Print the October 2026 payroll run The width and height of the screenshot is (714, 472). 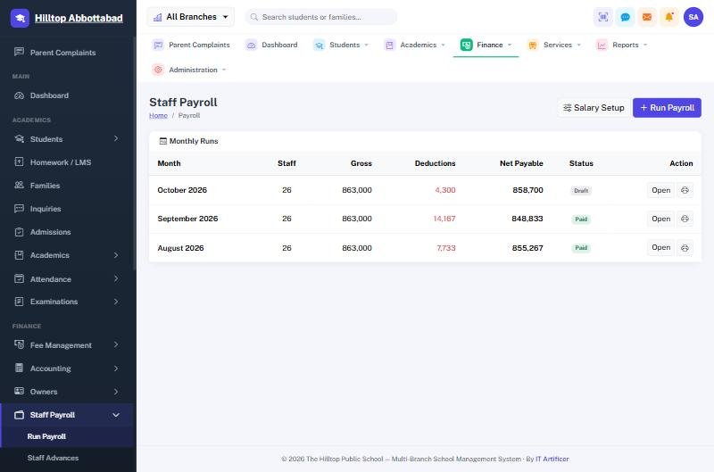685,190
